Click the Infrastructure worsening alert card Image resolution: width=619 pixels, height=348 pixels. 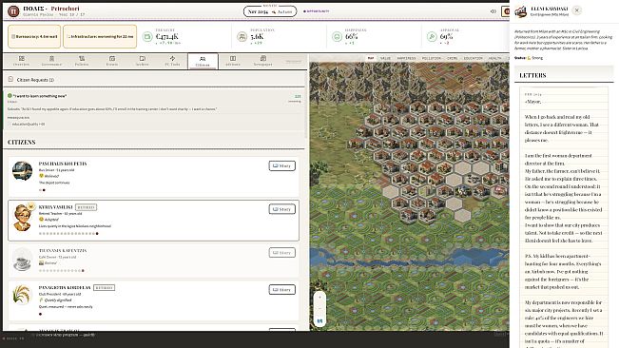tap(100, 36)
